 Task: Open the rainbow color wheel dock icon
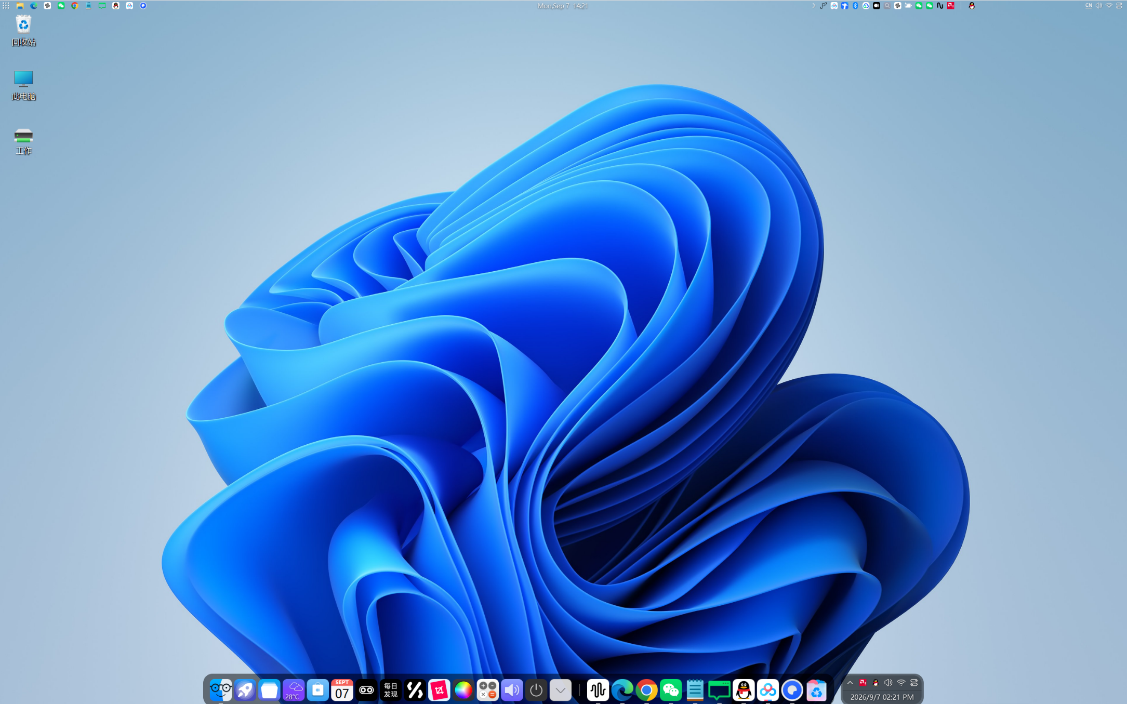pyautogui.click(x=463, y=690)
